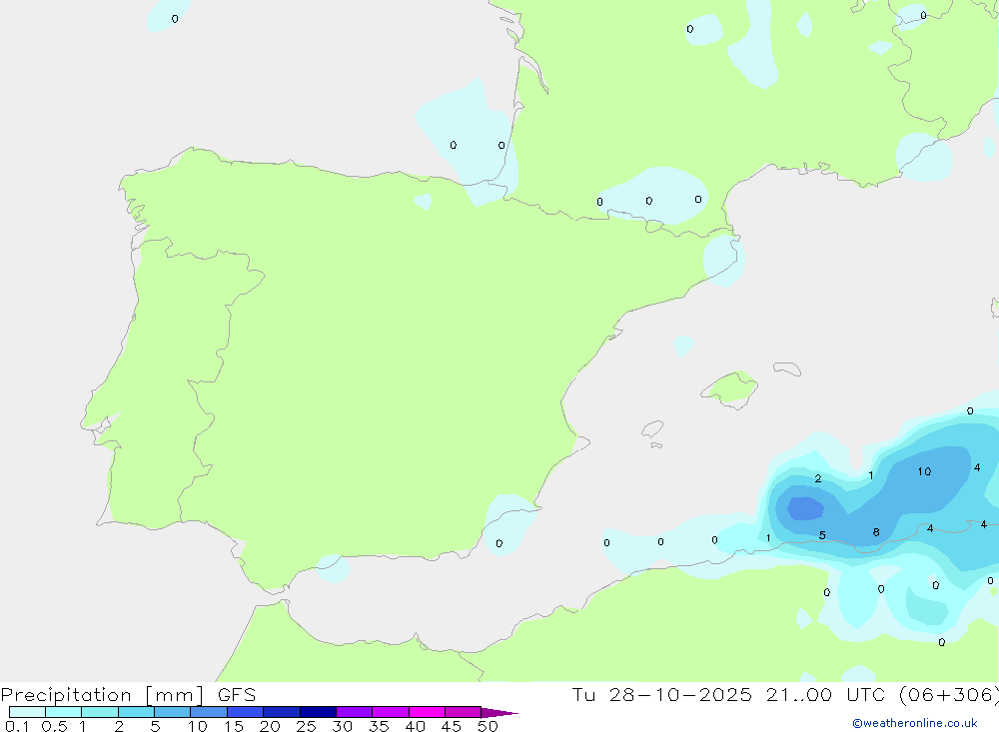Click legend scale label '25'

[x=306, y=726]
